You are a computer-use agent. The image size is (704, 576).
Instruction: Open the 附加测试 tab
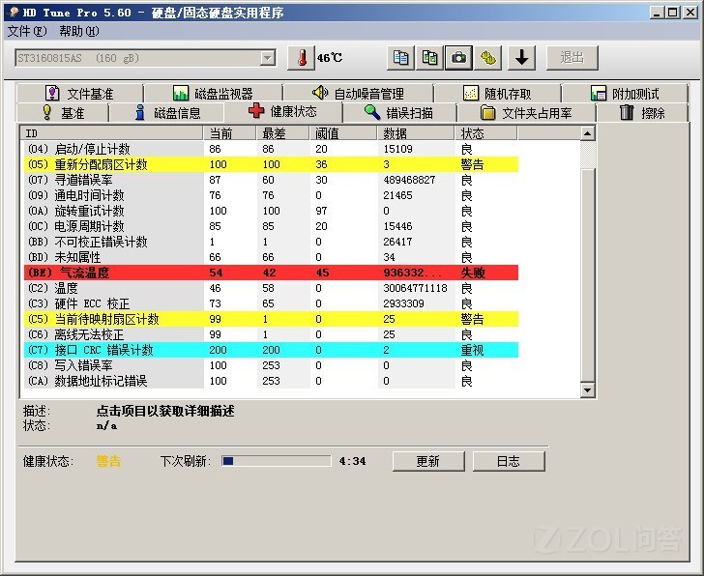[x=625, y=94]
